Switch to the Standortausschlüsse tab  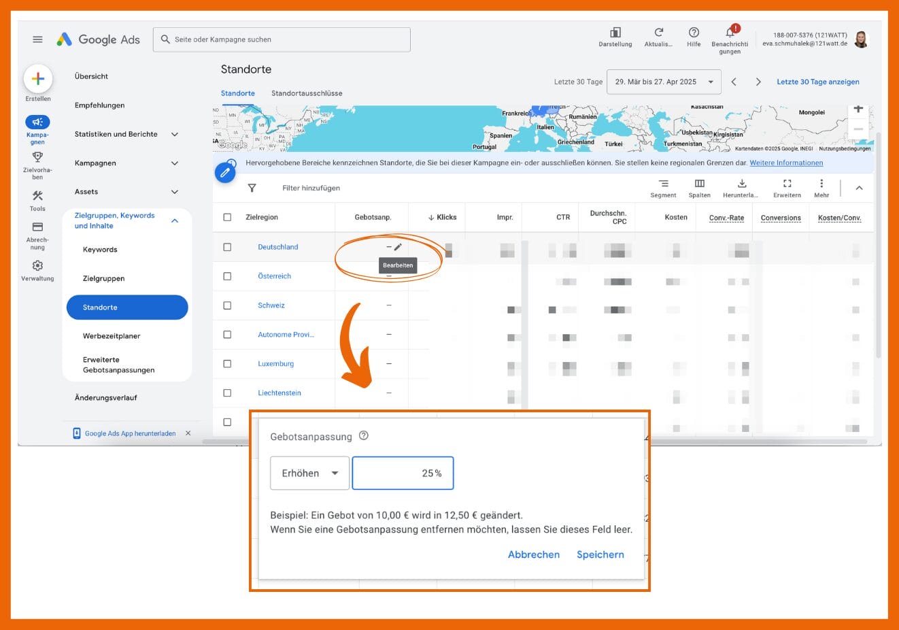pos(307,93)
